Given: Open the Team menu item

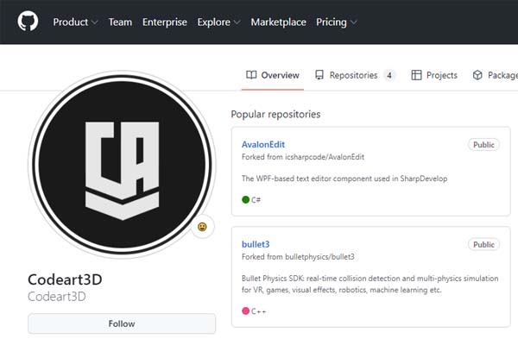Looking at the screenshot, I should [120, 22].
